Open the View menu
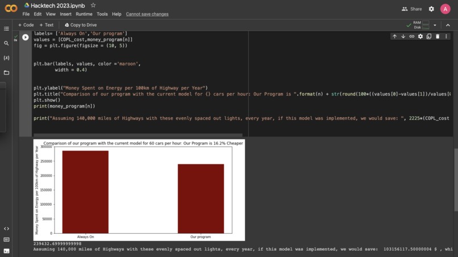 tap(51, 14)
